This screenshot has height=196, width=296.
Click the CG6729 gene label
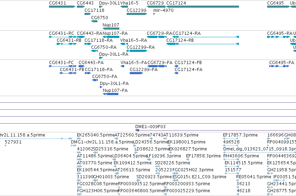pos(155,3)
